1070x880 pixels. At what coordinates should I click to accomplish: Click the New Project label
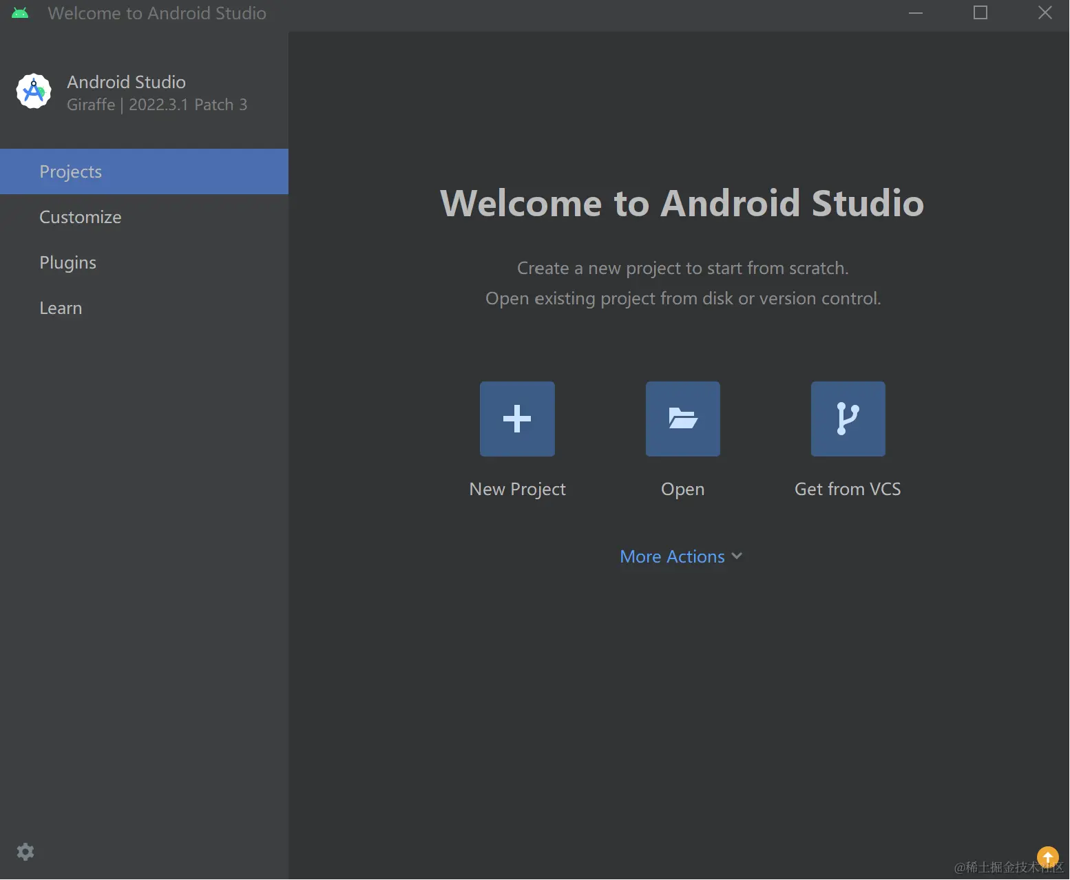[517, 489]
